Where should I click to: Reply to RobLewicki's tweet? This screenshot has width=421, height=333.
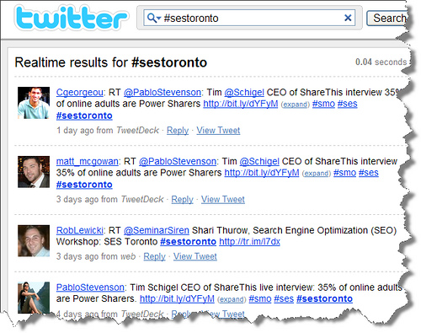[155, 256]
